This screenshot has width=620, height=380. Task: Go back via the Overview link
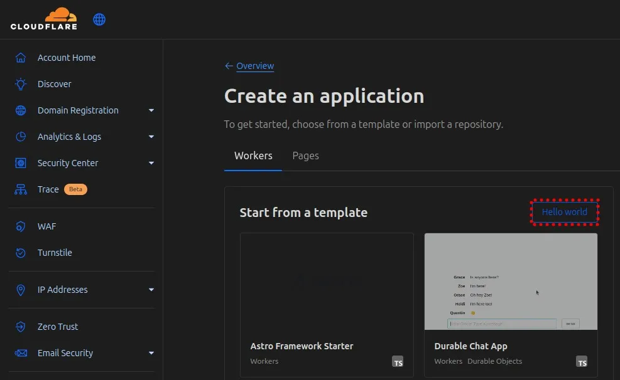[255, 66]
